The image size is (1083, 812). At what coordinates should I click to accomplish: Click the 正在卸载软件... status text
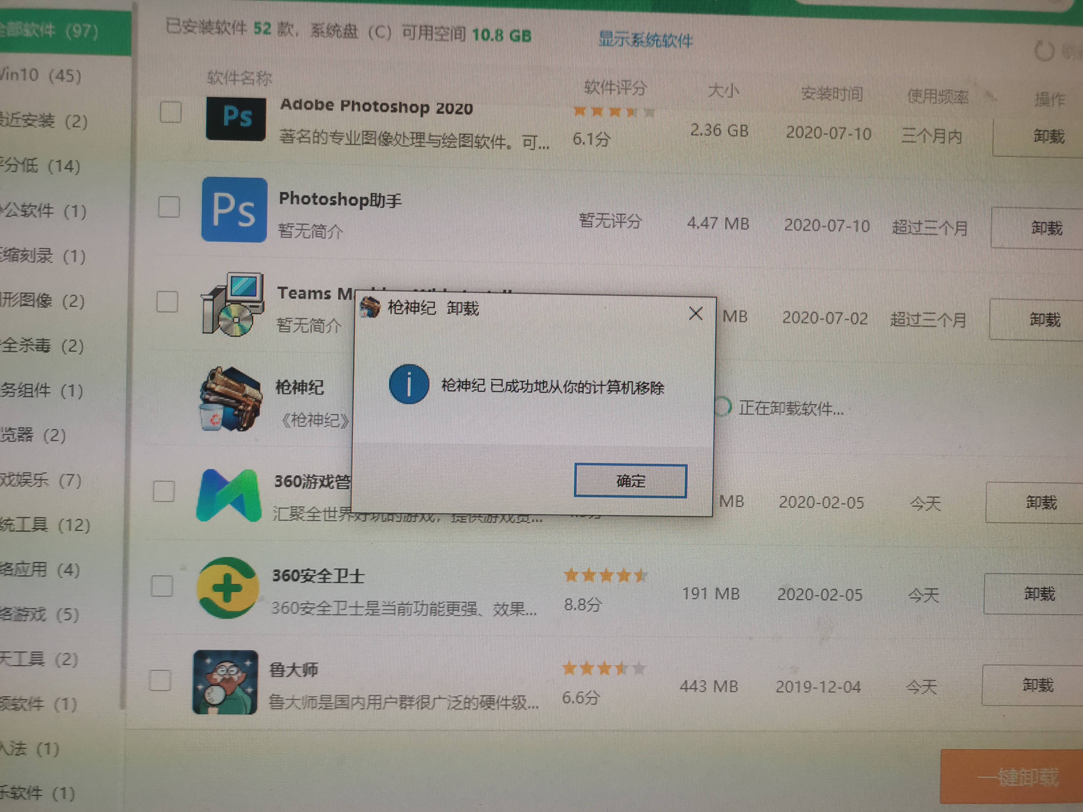pyautogui.click(x=791, y=408)
